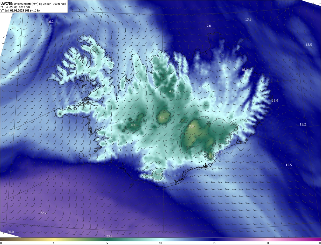Click the '30' tick on the color scale

[x=267, y=243]
